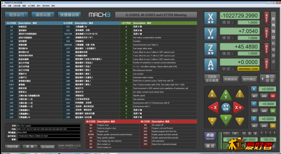
Task: Click the GET button in the X goto row
Action: (255, 96)
